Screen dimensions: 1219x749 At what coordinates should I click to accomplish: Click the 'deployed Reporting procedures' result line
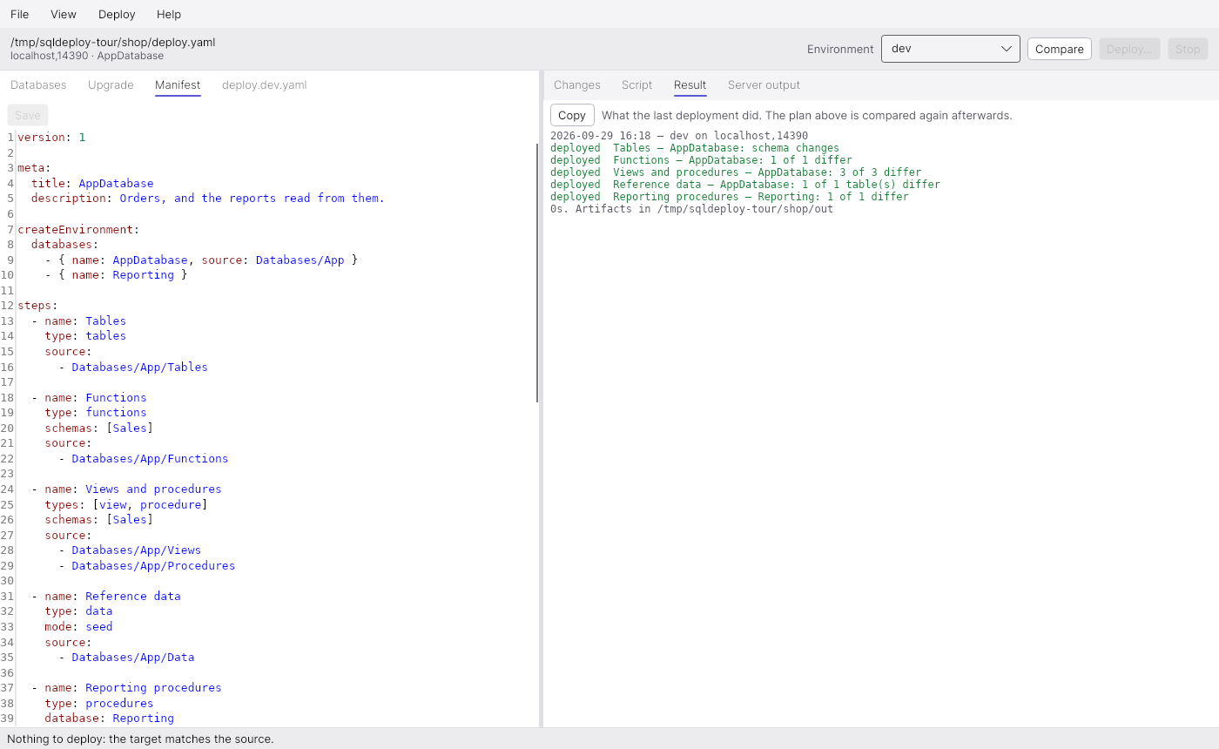coord(730,197)
